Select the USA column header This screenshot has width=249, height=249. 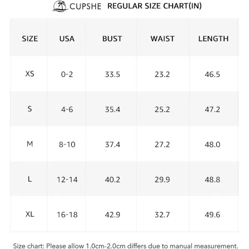coord(67,39)
